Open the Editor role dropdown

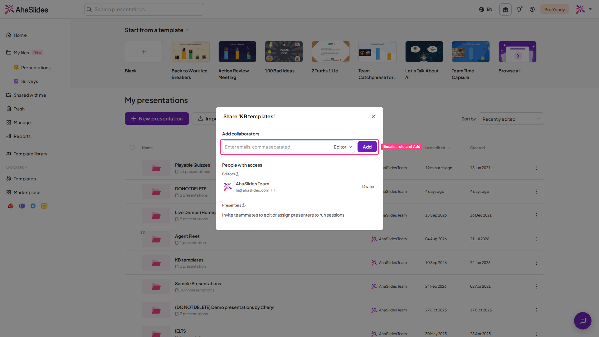pyautogui.click(x=343, y=147)
